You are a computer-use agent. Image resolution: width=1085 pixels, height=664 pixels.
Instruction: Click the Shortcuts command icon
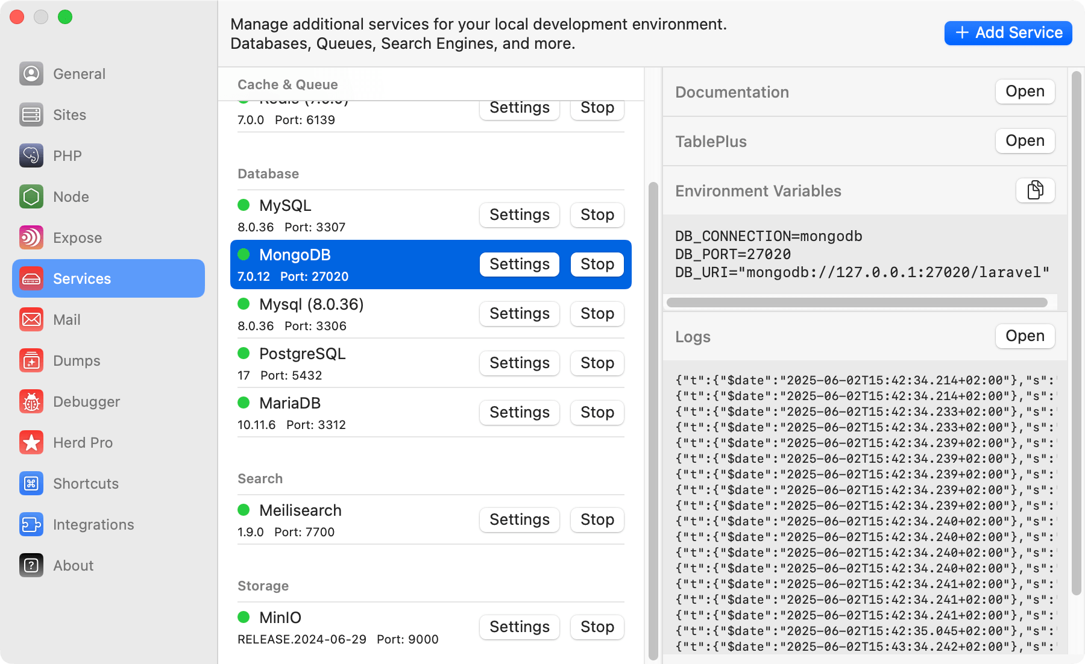tap(31, 483)
